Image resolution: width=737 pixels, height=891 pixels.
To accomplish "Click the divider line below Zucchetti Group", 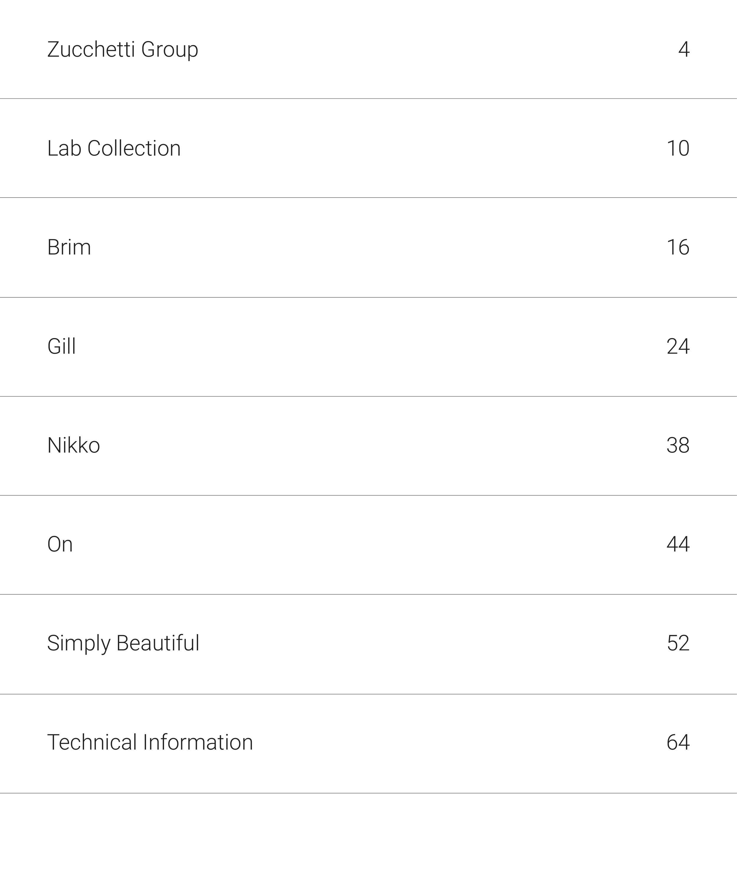I will [x=368, y=98].
